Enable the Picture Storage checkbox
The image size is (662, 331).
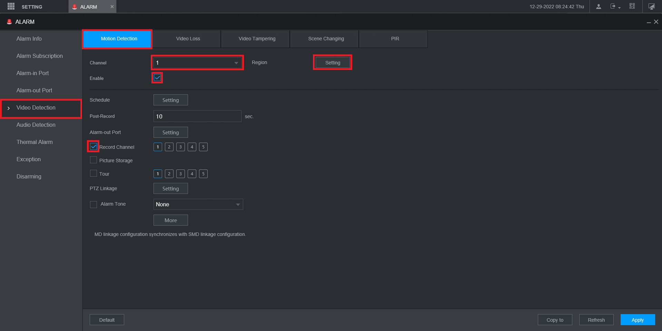[93, 160]
